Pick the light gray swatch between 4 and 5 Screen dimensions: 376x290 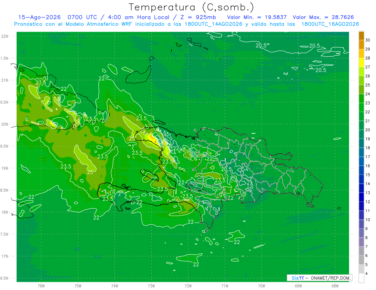(361, 269)
